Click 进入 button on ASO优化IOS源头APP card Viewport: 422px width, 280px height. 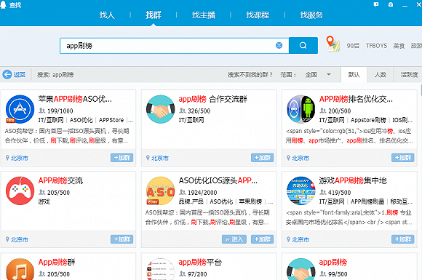click(234, 239)
